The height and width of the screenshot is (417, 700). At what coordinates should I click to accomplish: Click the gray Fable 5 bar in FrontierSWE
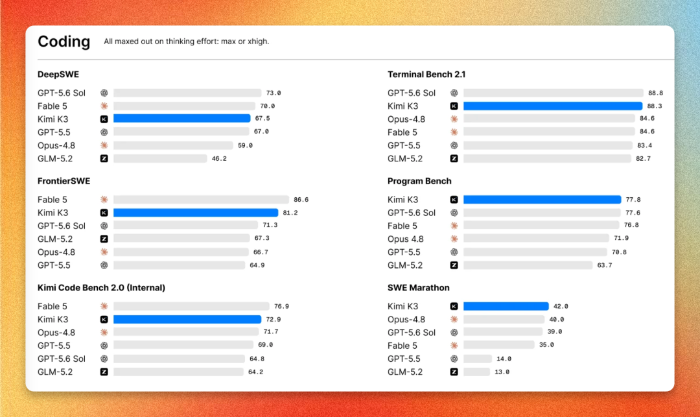tap(201, 200)
